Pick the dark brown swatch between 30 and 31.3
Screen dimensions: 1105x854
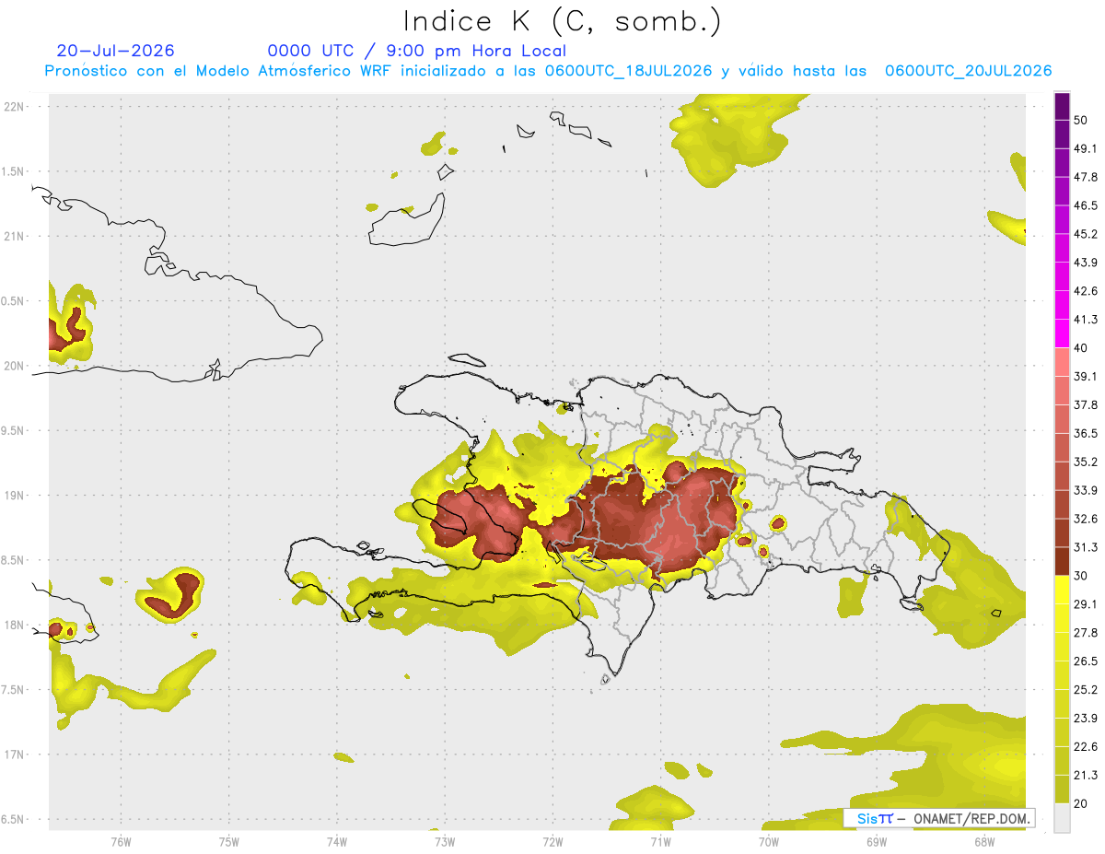tap(1062, 561)
